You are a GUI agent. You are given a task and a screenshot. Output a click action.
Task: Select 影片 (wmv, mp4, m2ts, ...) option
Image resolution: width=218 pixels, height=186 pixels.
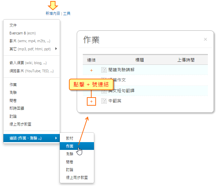pos(30,41)
